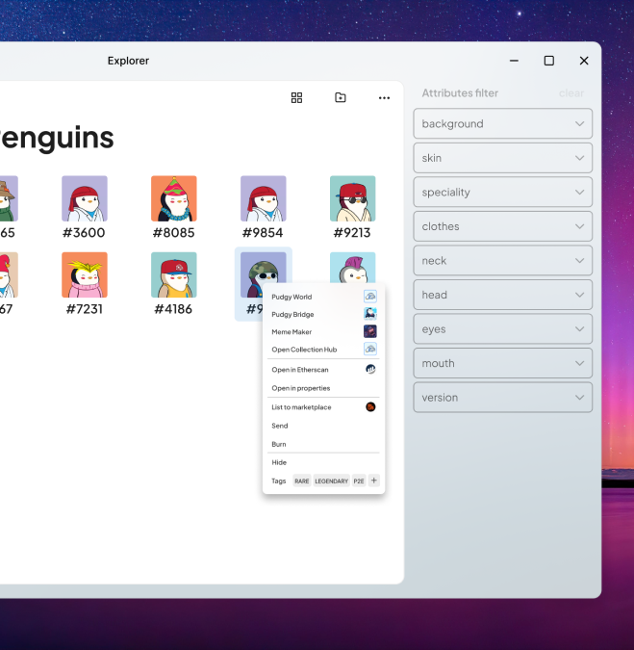Select Pudgy Bridge menu entry
This screenshot has width=634, height=650.
[323, 314]
